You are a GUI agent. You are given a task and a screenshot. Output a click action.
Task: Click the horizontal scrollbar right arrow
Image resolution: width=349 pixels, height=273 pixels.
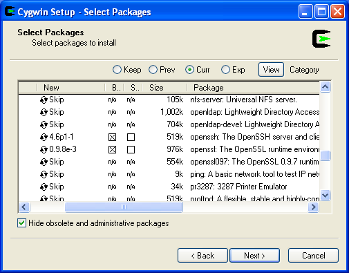click(x=314, y=207)
